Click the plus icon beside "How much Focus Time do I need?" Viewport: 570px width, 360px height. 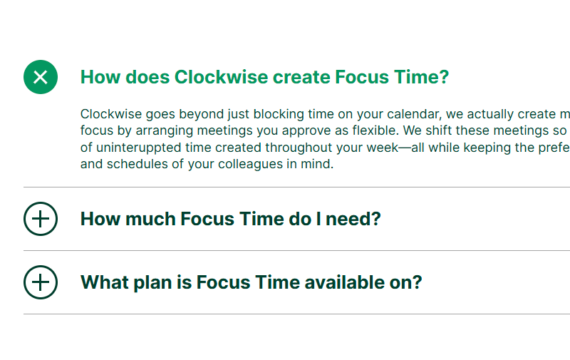41,219
